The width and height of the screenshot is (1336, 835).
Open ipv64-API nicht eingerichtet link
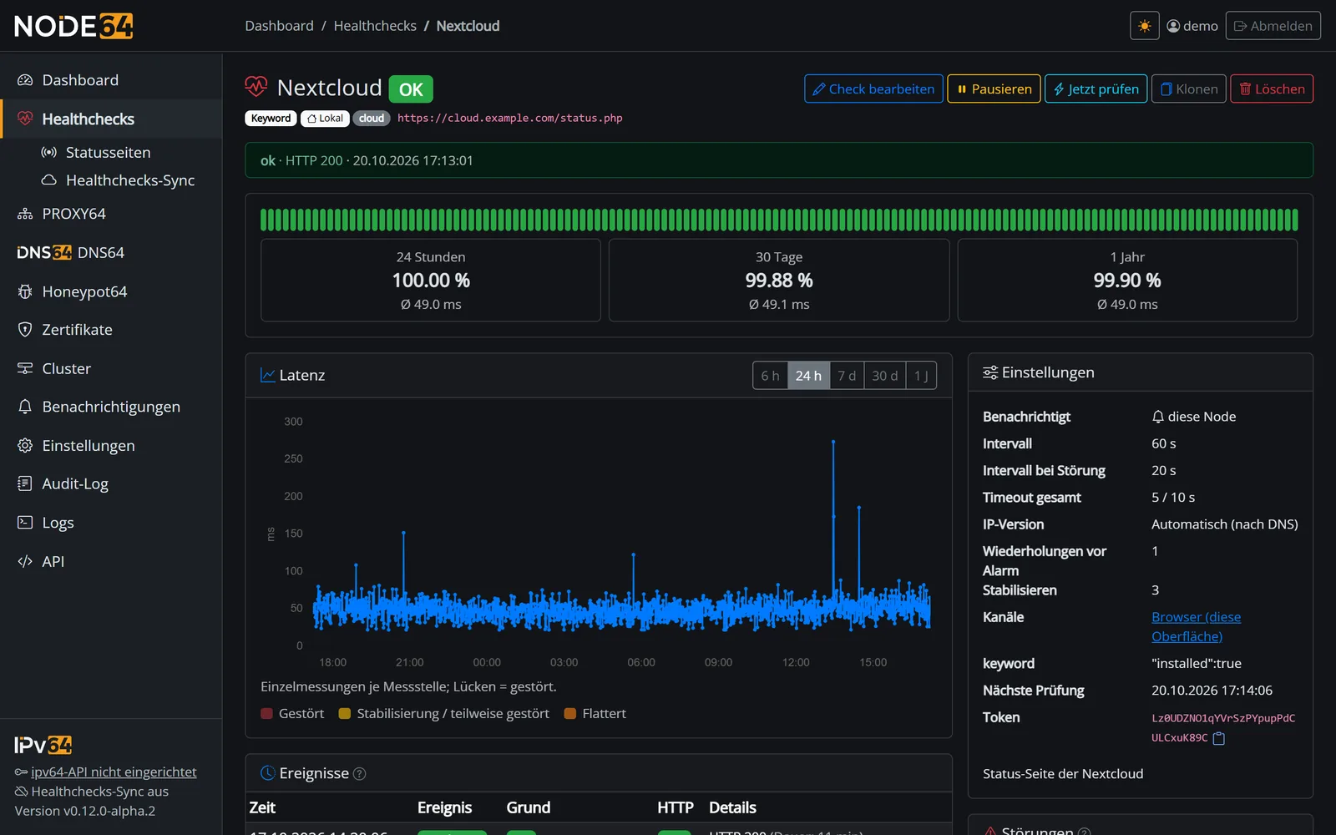pyautogui.click(x=114, y=772)
